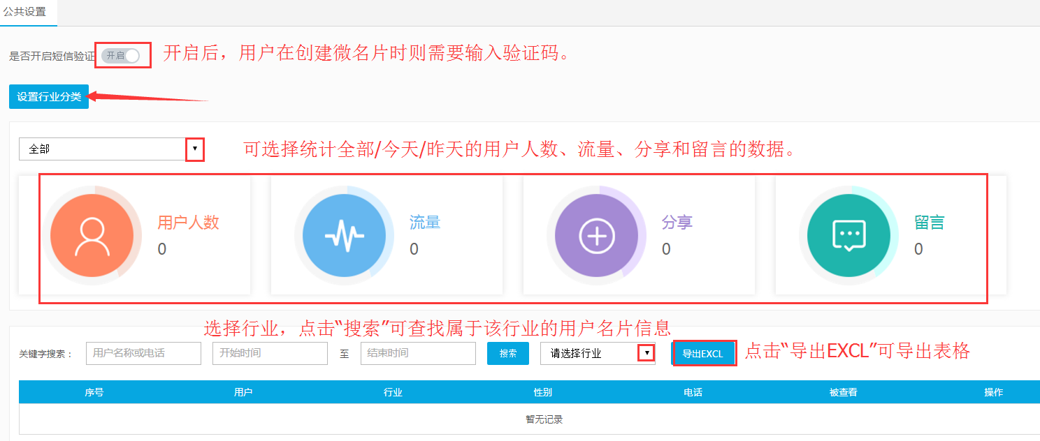
Task: Click the green message bubble 留言 icon
Action: coord(848,235)
